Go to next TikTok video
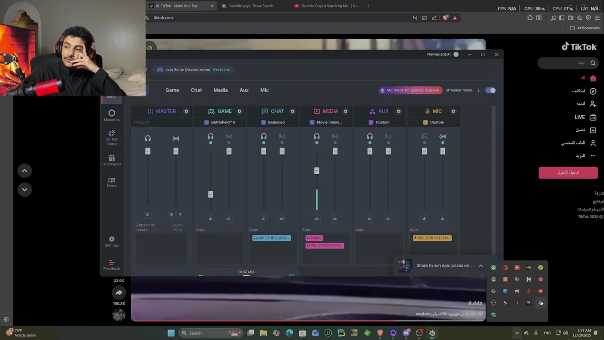This screenshot has height=340, width=604. (25, 189)
